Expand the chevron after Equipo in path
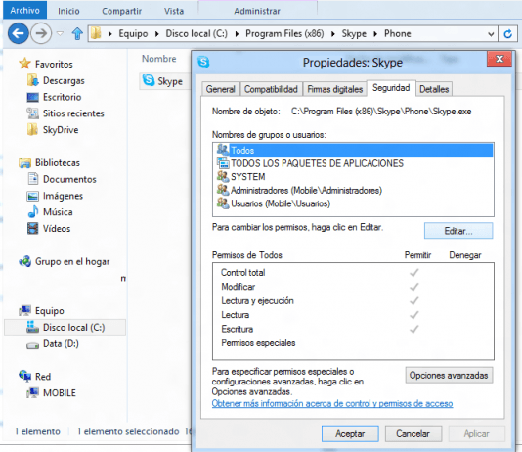522x452 pixels. point(156,33)
